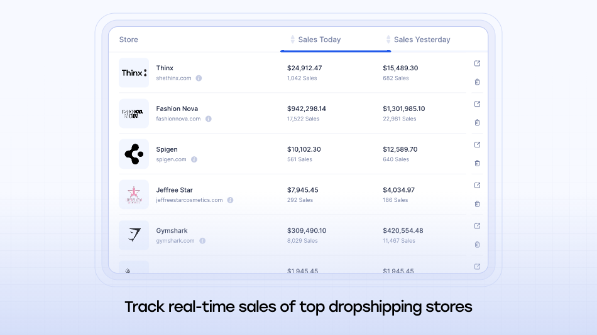Sort by Sales Yesterday arrows
Image resolution: width=597 pixels, height=335 pixels.
coord(388,39)
